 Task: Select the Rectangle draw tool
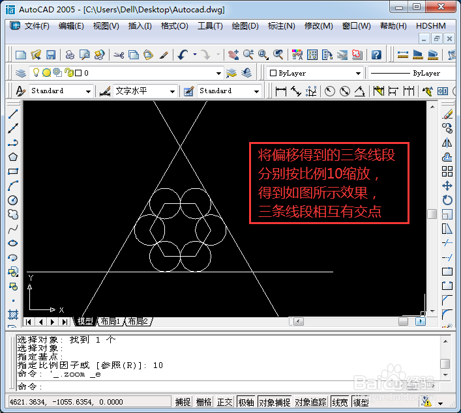(x=13, y=171)
